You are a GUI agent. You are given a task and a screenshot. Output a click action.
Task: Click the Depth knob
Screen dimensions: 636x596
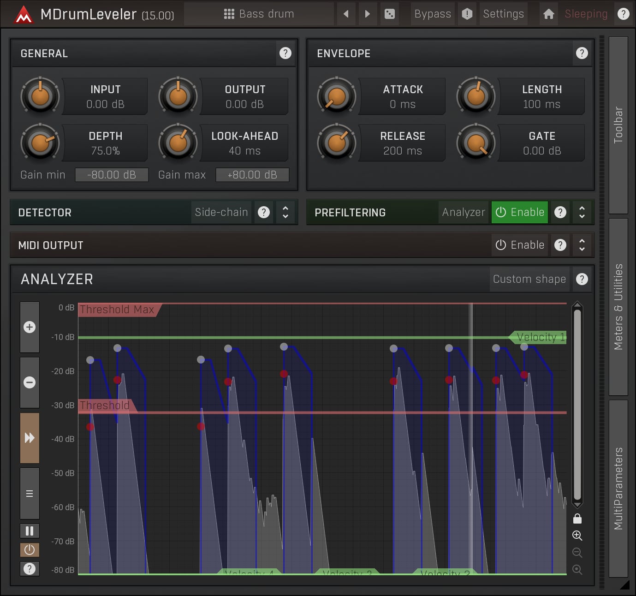[40, 143]
